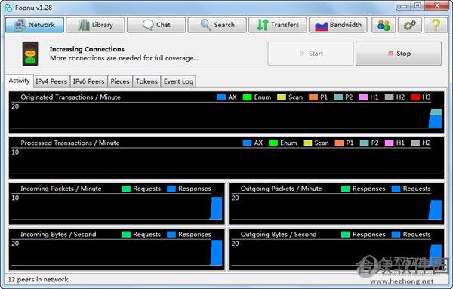Click the two-people users icon button

pos(384,25)
